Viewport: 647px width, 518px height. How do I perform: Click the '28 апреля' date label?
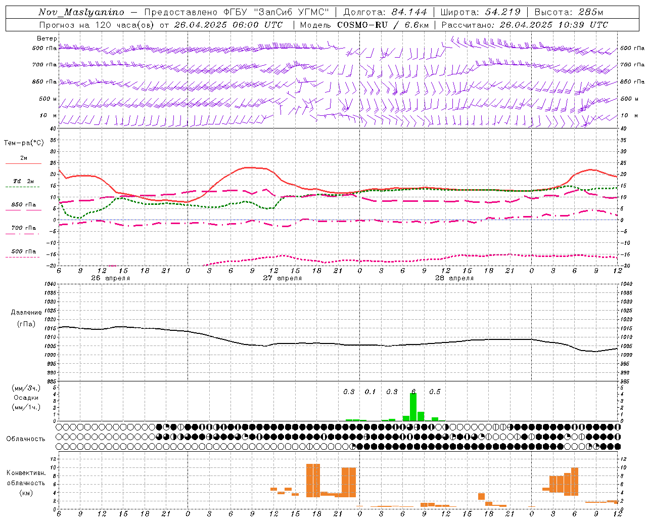[454, 278]
